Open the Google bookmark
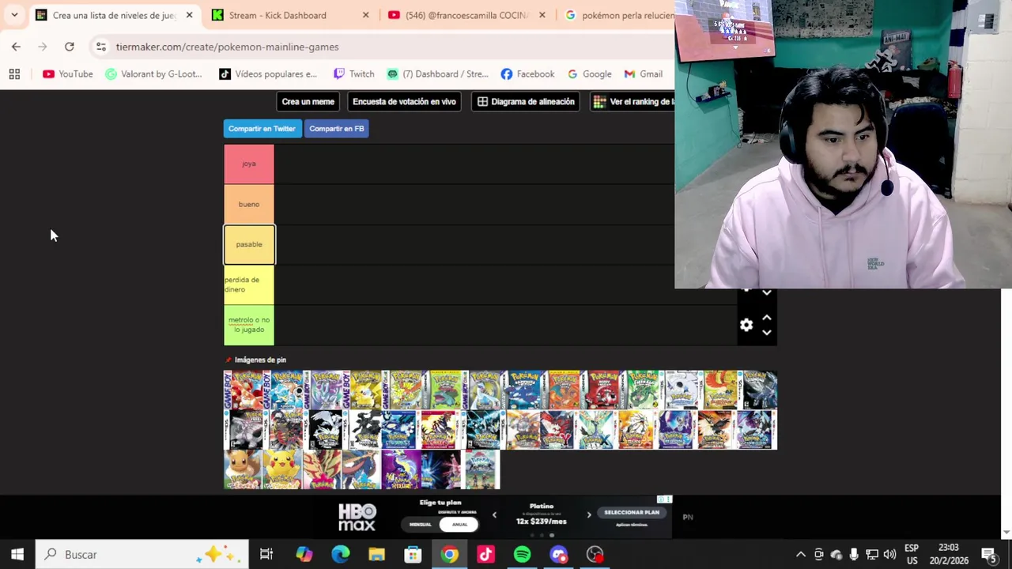1012x569 pixels. tap(589, 74)
